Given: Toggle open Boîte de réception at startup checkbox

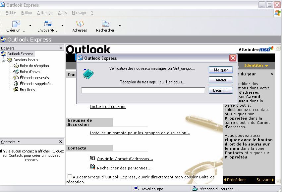Looking at the screenshot, I should pos(69,176).
